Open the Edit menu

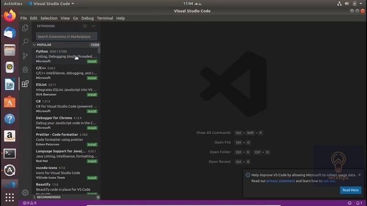coord(33,18)
